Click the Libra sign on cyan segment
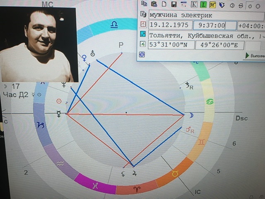This screenshot has width=265, height=199. point(114,25)
